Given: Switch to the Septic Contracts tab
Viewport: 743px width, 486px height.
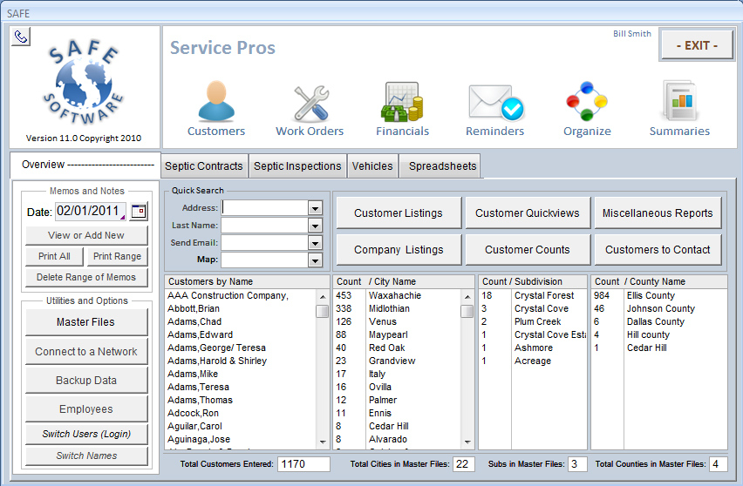Looking at the screenshot, I should (x=204, y=166).
